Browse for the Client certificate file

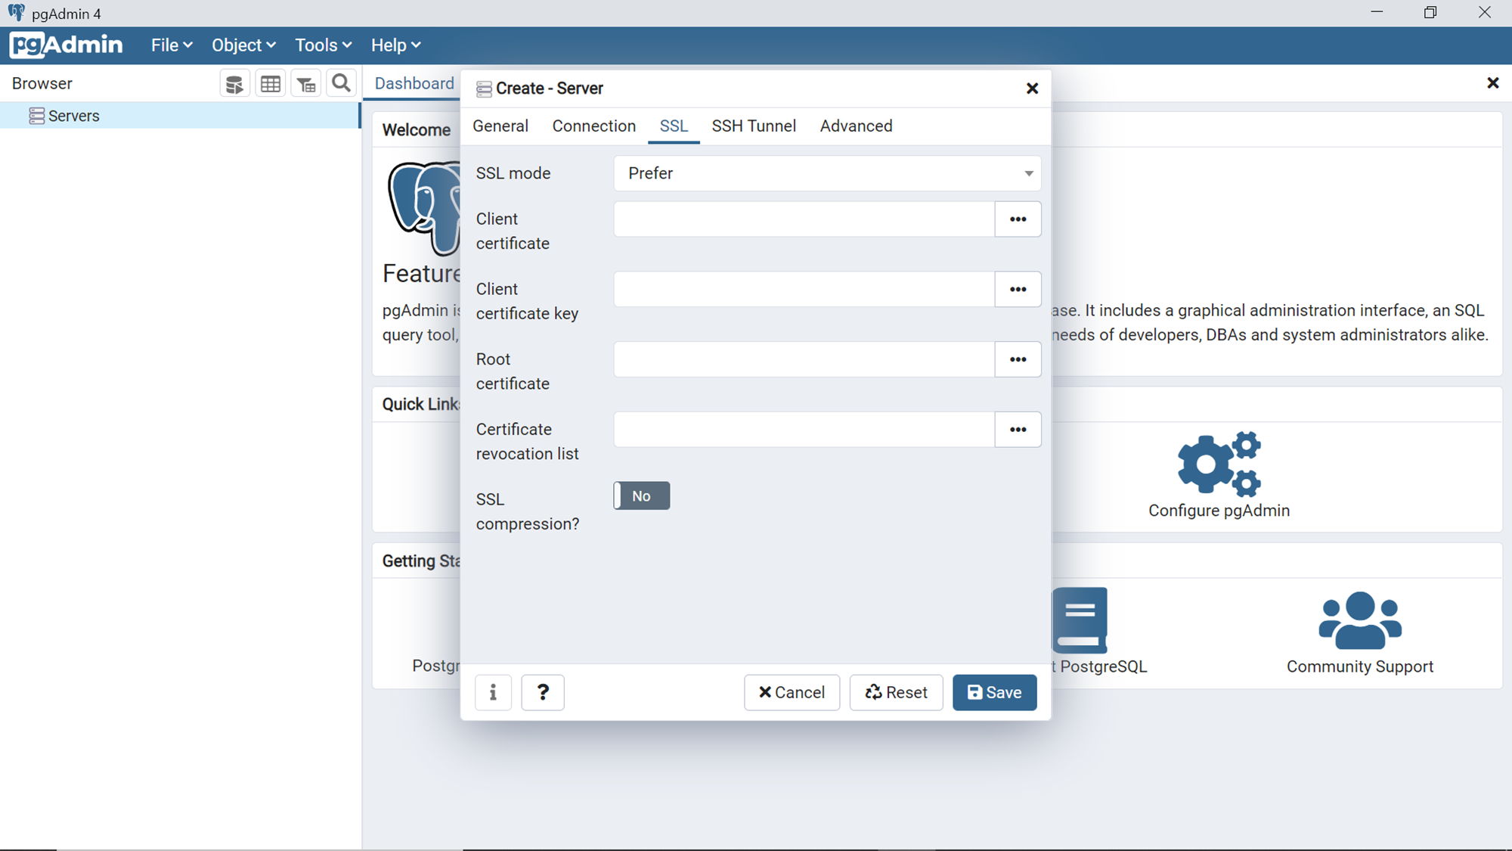coord(1018,219)
